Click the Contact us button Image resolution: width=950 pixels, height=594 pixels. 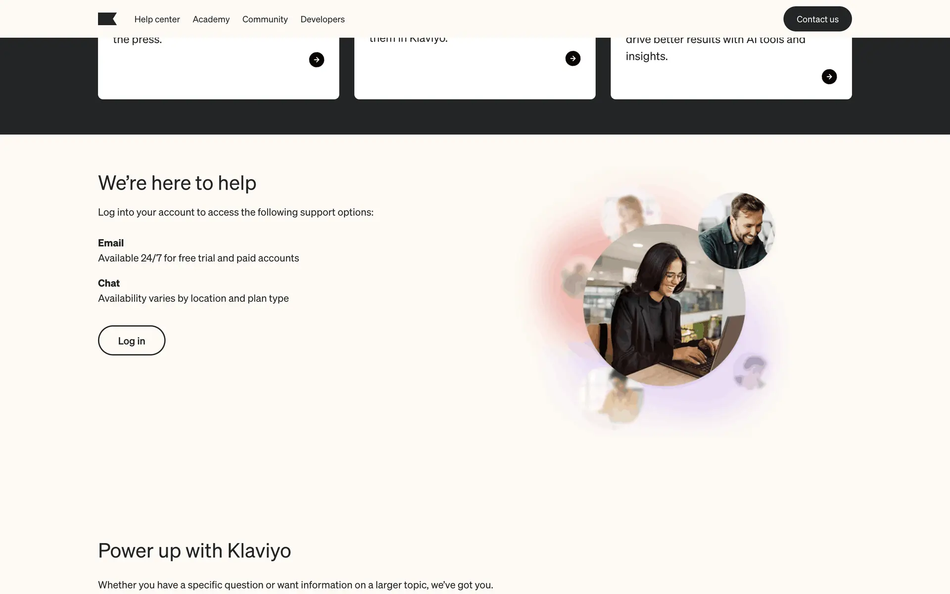817,19
